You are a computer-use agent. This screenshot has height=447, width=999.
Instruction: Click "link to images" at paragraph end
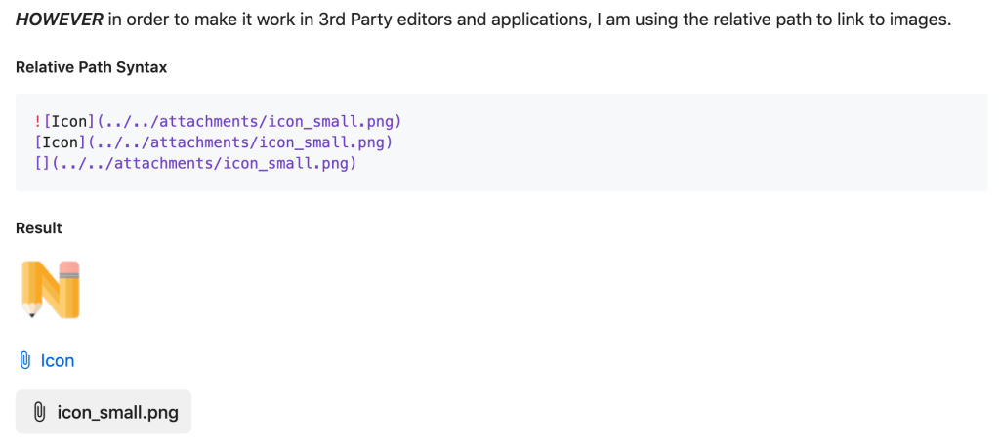point(893,20)
